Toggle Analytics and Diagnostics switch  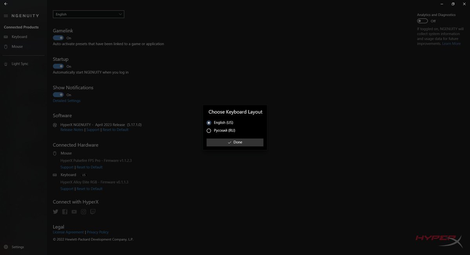(x=422, y=21)
